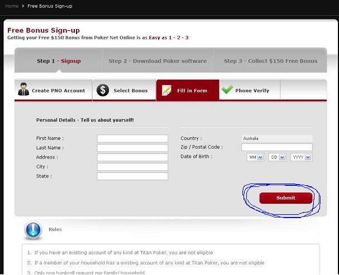Open the YYYY year dropdown

click(302, 157)
